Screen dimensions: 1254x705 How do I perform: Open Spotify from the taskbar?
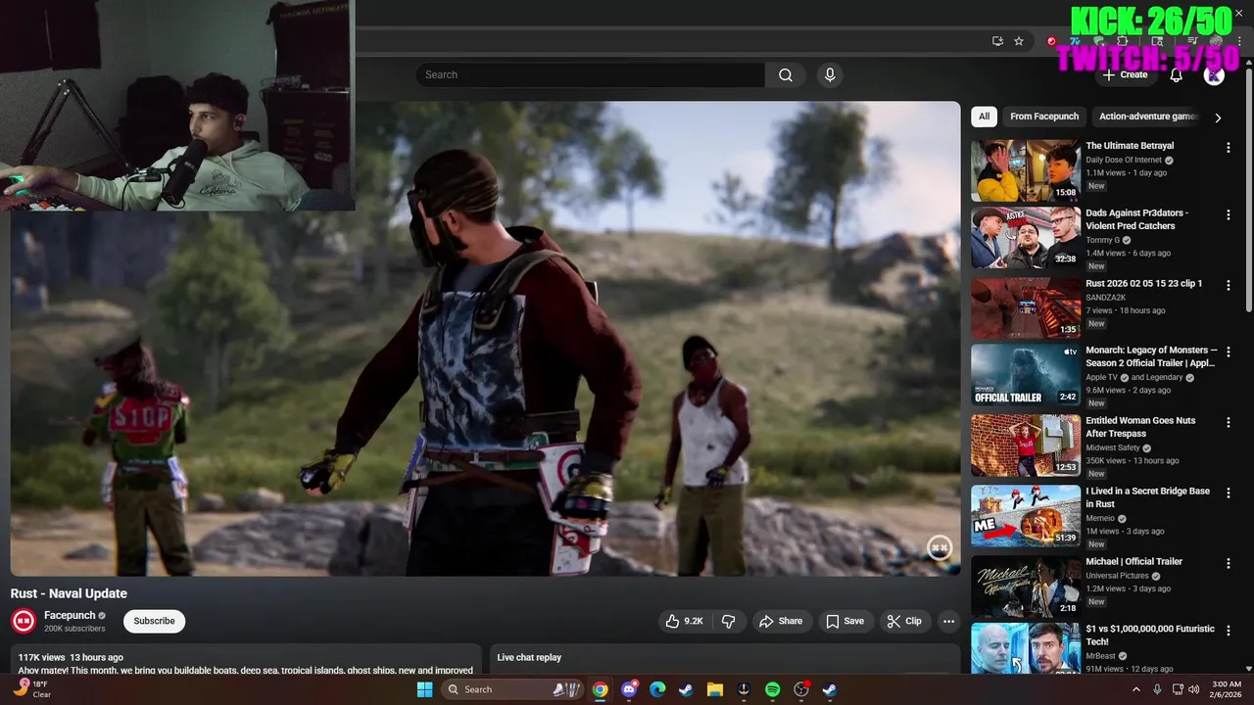(772, 689)
